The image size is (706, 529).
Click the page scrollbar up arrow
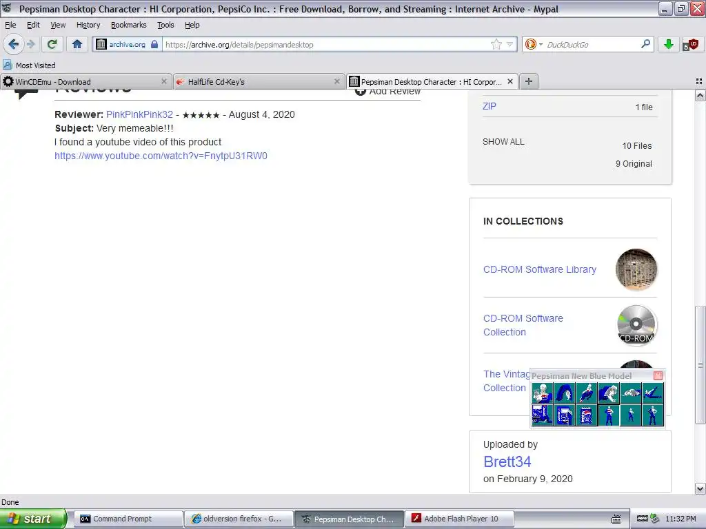[x=700, y=95]
